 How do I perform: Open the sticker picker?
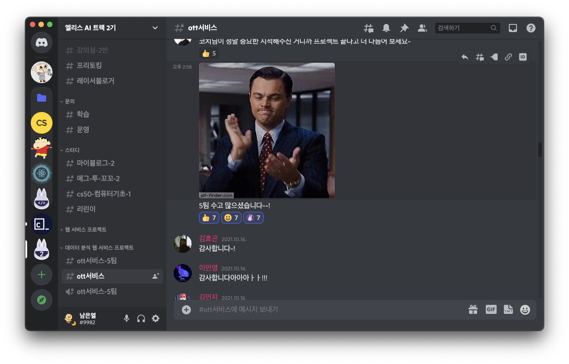pos(508,309)
